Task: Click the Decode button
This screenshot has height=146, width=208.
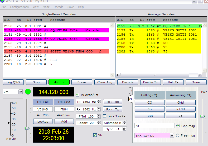Action: point(128,82)
